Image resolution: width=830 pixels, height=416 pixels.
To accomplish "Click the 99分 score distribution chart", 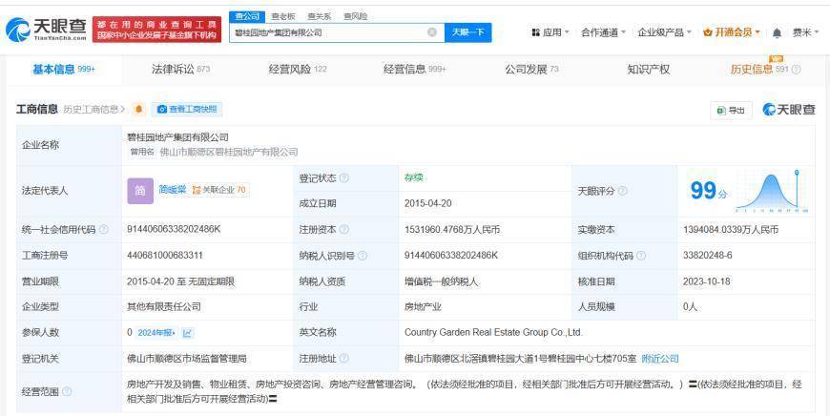I will [772, 191].
